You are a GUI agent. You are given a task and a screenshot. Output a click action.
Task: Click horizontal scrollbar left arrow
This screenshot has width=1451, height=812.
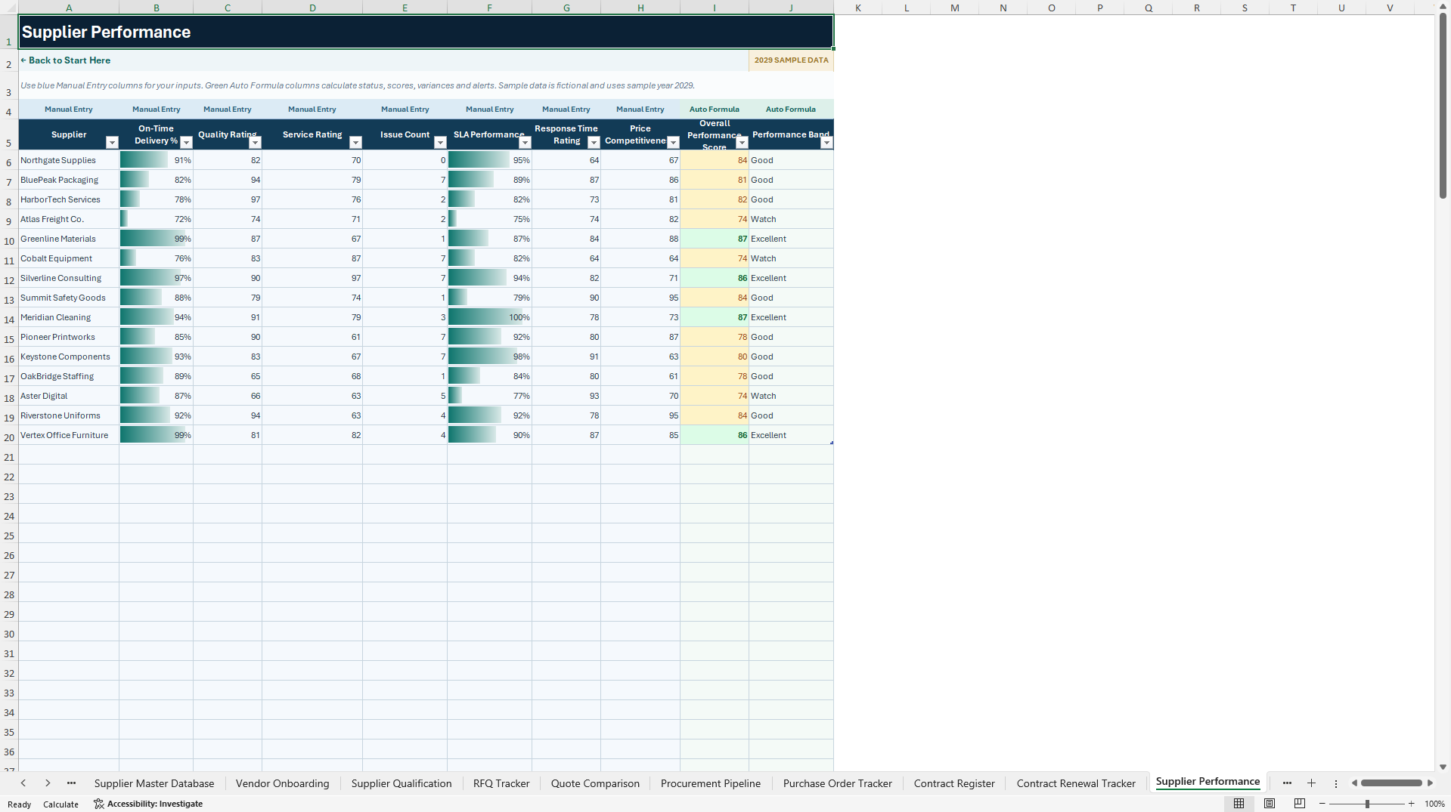pos(1354,783)
